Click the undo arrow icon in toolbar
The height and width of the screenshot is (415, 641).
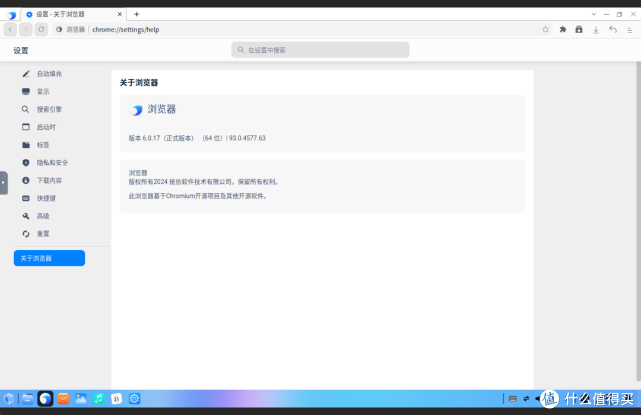[x=613, y=30]
